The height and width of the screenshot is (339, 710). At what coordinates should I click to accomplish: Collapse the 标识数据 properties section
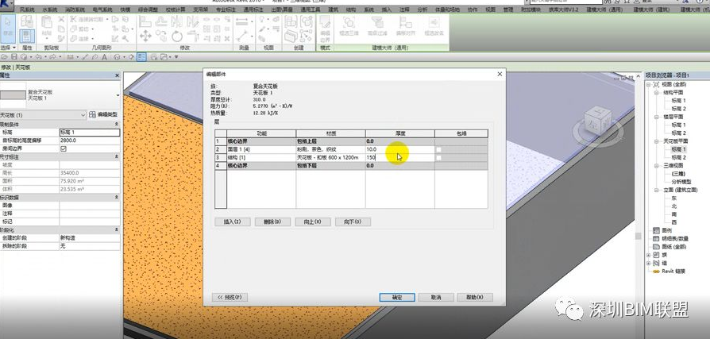tap(117, 198)
